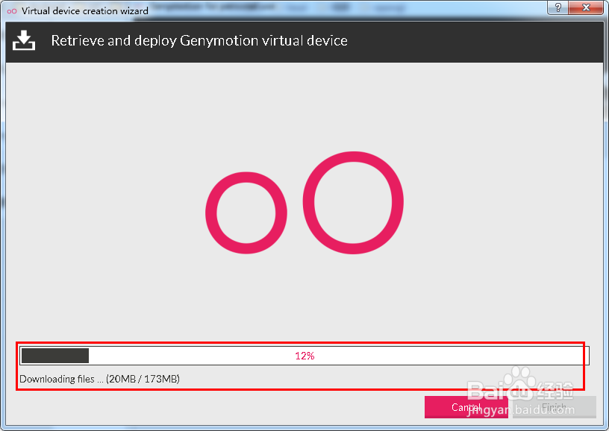Click the download progress bar at 12%

(304, 356)
